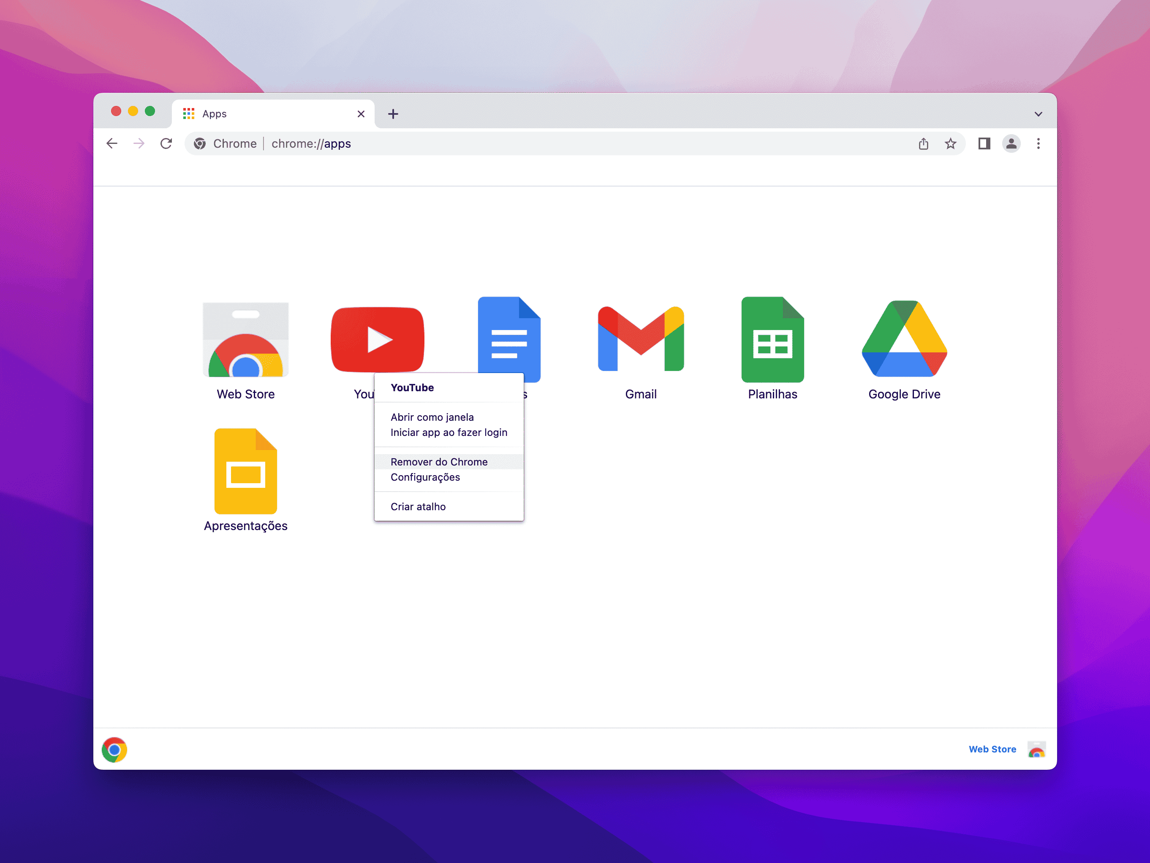Open the Gmail app icon

click(641, 339)
